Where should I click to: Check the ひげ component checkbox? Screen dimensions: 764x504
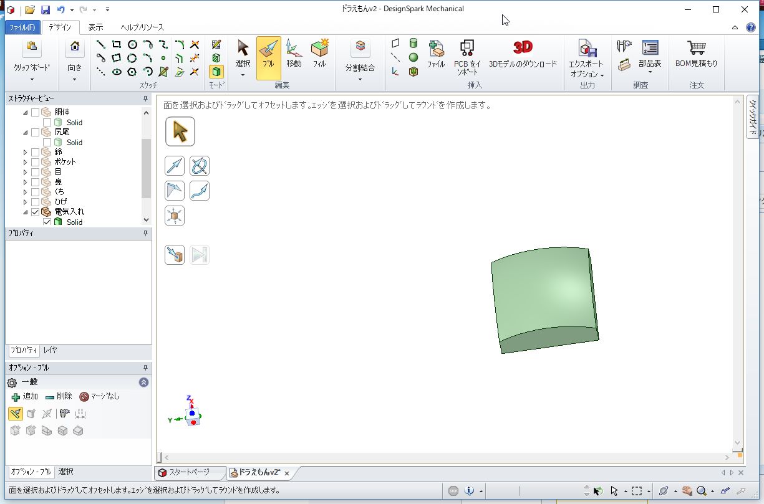(35, 202)
